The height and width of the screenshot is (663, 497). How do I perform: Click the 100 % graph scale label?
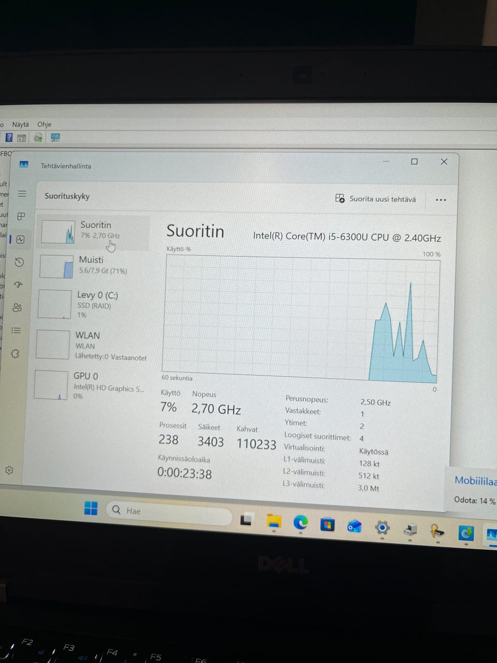pos(431,254)
